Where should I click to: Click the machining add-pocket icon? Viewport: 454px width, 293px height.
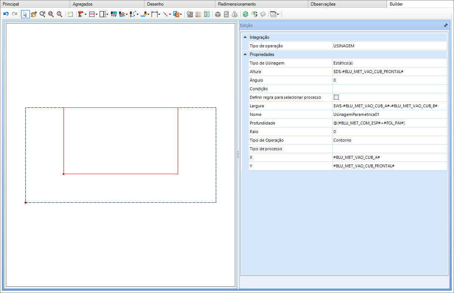point(114,14)
